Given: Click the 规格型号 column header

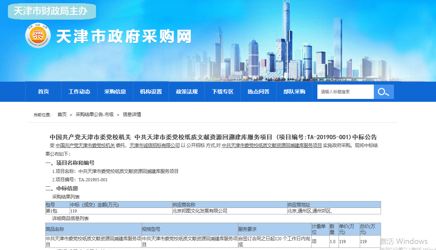Looking at the screenshot, I should click(190, 229).
